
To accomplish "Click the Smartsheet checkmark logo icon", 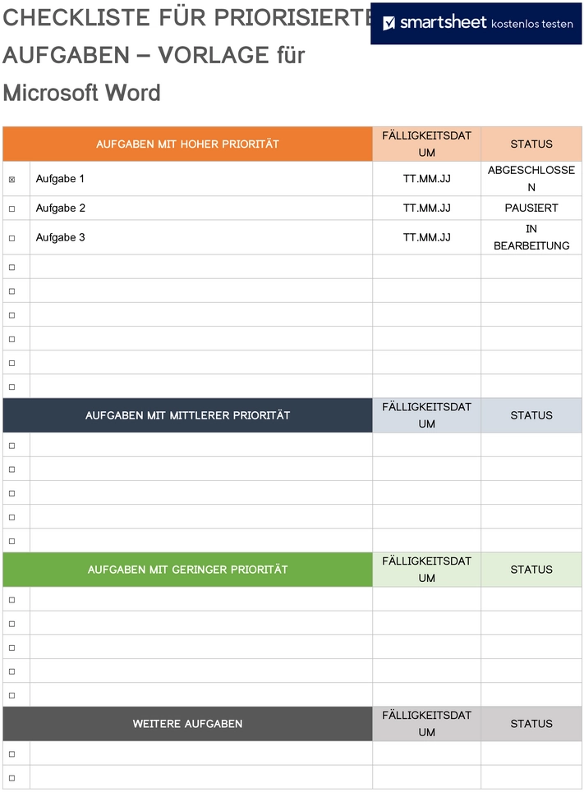I will point(389,23).
